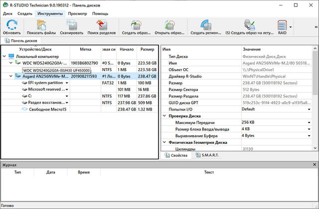This screenshot has width=319, height=209.
Task: Select the EFI system partition row
Action: click(x=45, y=83)
